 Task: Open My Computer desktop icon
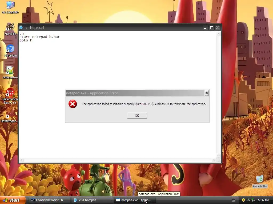point(10,7)
